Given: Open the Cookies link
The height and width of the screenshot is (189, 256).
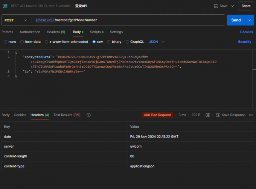Looking at the screenshot, I should 246,32.
